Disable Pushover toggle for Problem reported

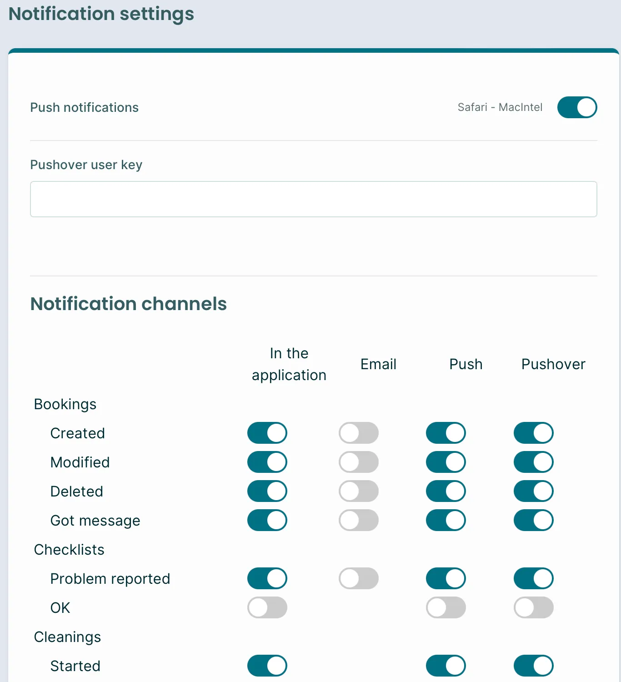[534, 578]
